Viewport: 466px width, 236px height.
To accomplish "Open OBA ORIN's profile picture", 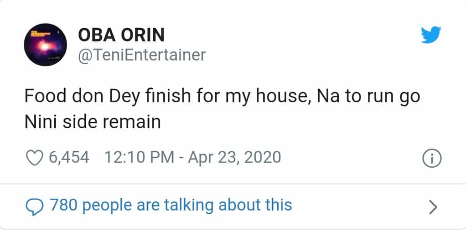I will click(46, 45).
